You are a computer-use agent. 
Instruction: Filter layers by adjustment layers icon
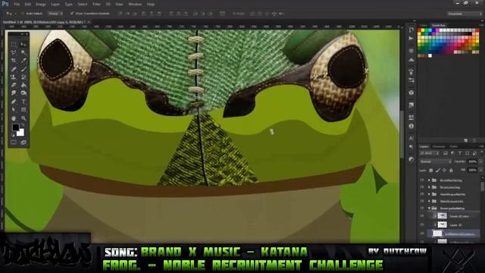453,153
